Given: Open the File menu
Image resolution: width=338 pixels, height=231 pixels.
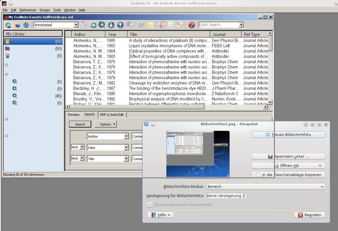Looking at the screenshot, I should [x=5, y=10].
